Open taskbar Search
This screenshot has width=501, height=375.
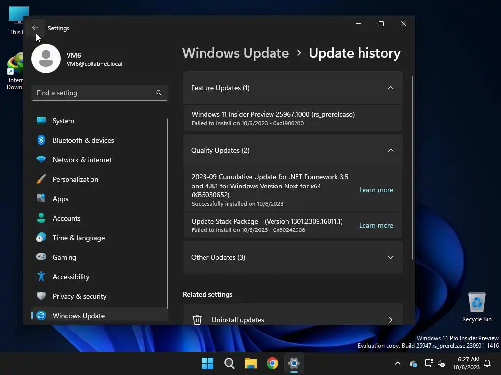tap(229, 363)
